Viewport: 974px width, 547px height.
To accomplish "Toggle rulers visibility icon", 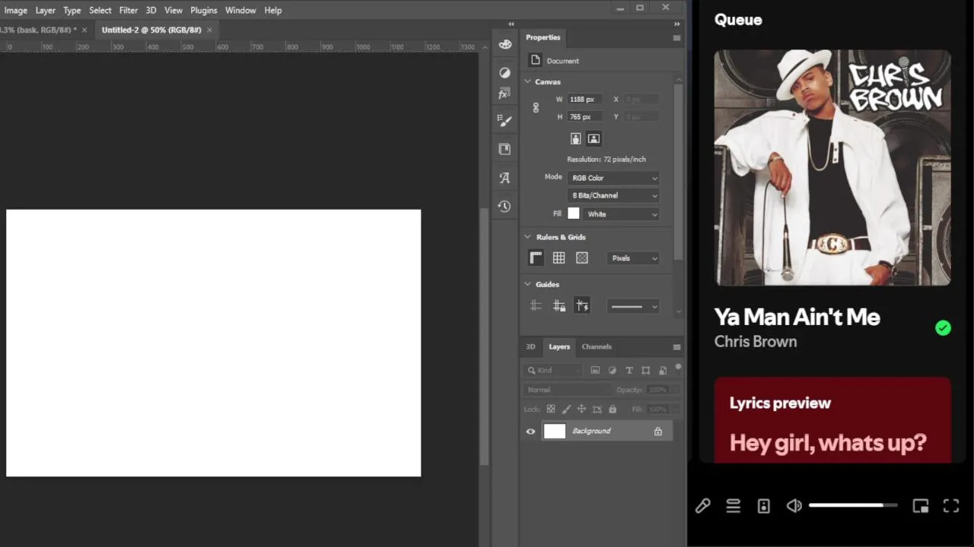I will [536, 258].
